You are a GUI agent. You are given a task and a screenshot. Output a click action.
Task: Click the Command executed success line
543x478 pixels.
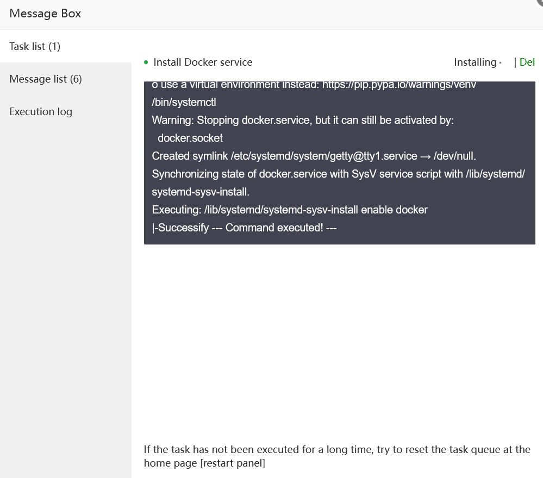(244, 228)
